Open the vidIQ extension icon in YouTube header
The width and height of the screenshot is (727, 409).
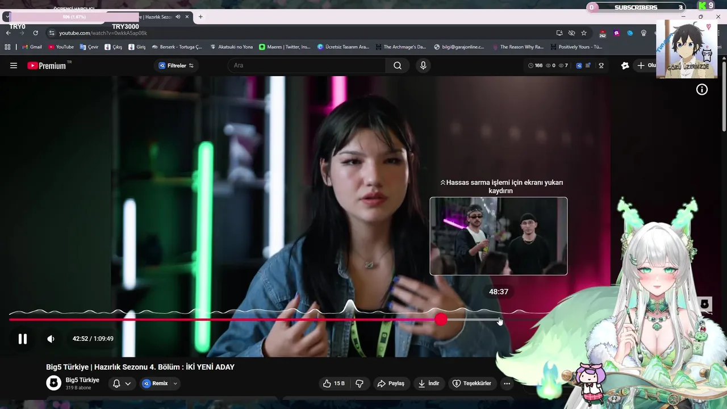579,65
